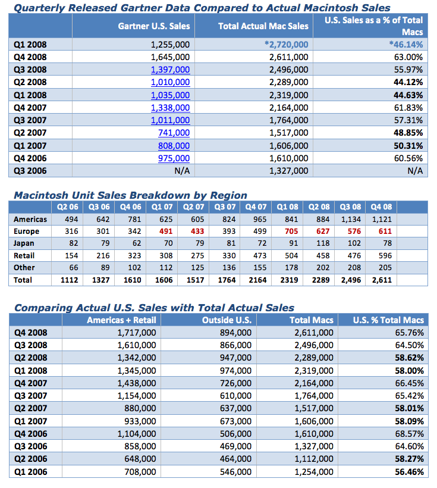
Task: Open the 975,000 link for Q4 2006
Action: click(x=174, y=158)
